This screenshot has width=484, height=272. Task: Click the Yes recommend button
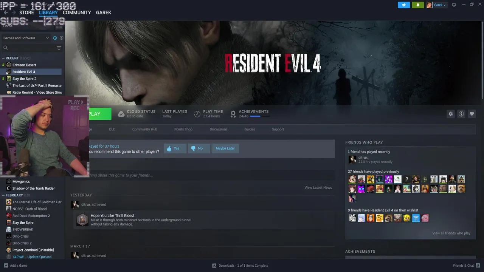click(175, 148)
